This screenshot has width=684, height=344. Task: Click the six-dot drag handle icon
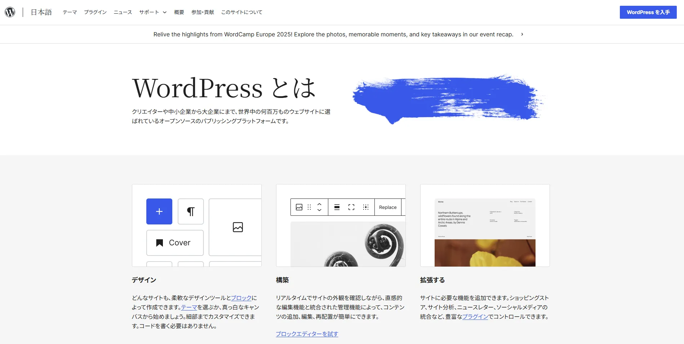309,207
